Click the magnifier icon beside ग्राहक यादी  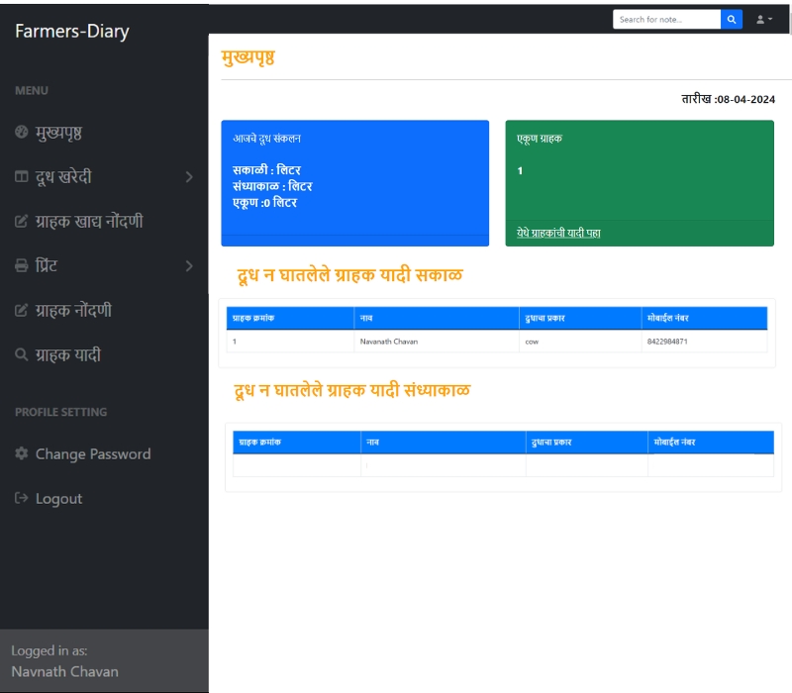[x=22, y=354]
